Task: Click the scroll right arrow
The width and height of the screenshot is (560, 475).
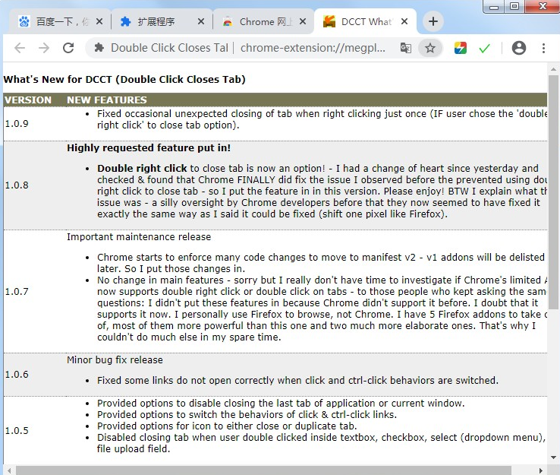Action: point(541,470)
